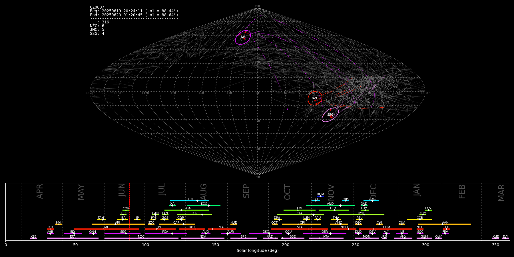Click the JIP shower label in timeline
Screen dimensions: 514x257
point(137,218)
